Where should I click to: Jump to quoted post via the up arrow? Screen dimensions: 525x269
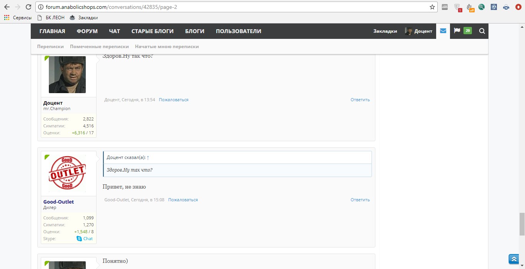[148, 158]
